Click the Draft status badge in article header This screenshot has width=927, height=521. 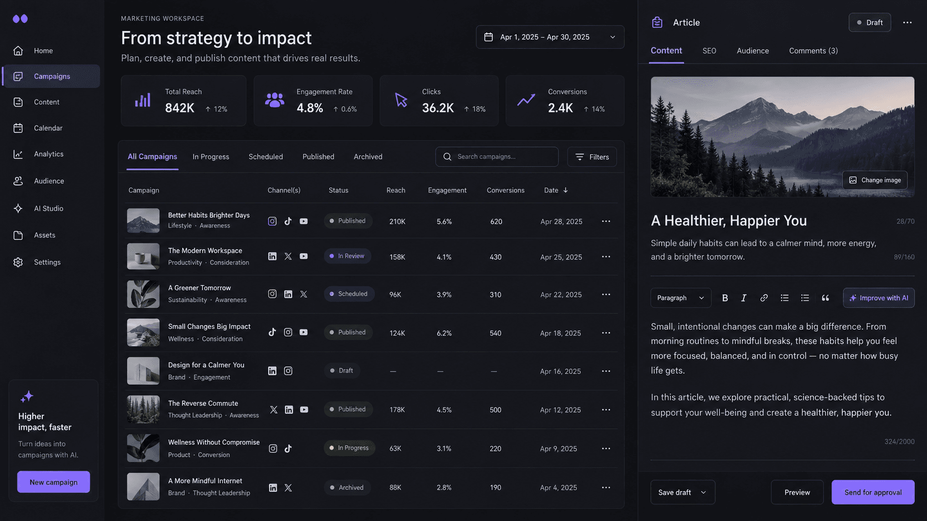[869, 23]
